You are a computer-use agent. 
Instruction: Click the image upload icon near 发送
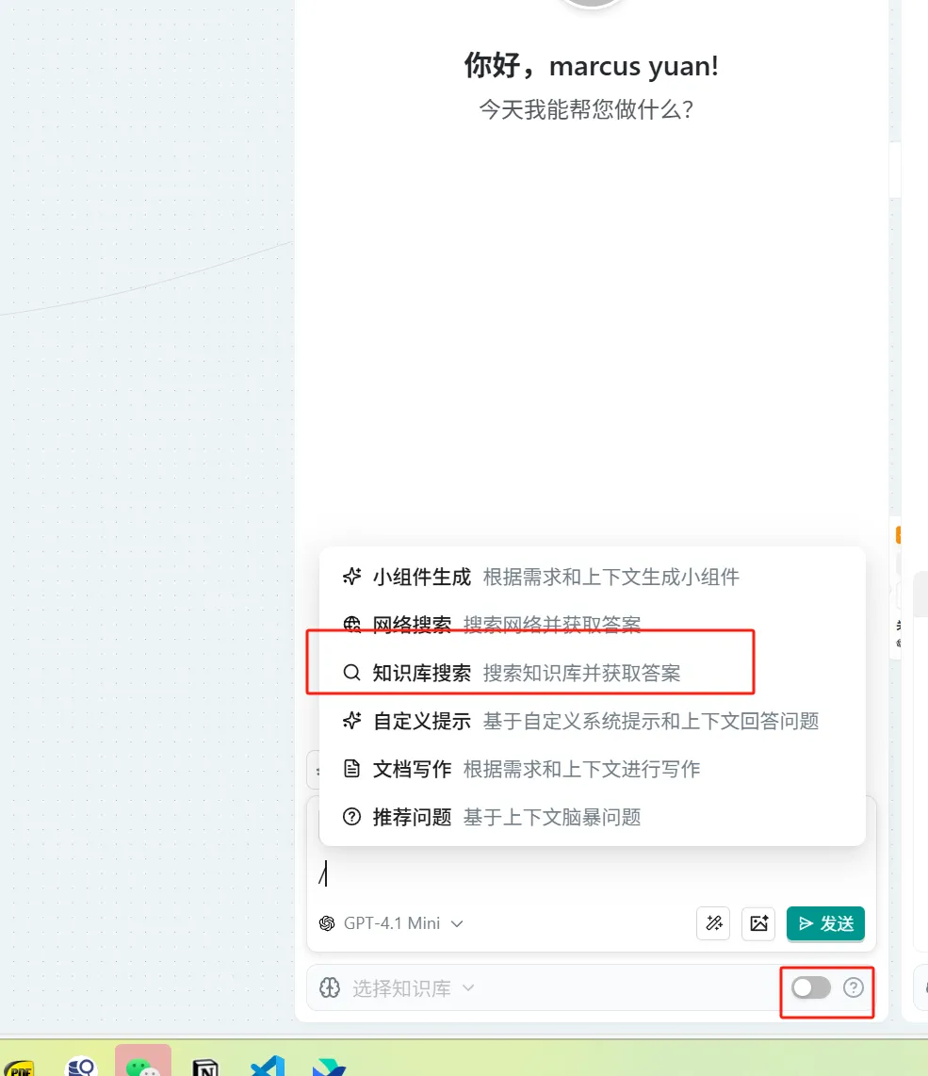[x=758, y=923]
